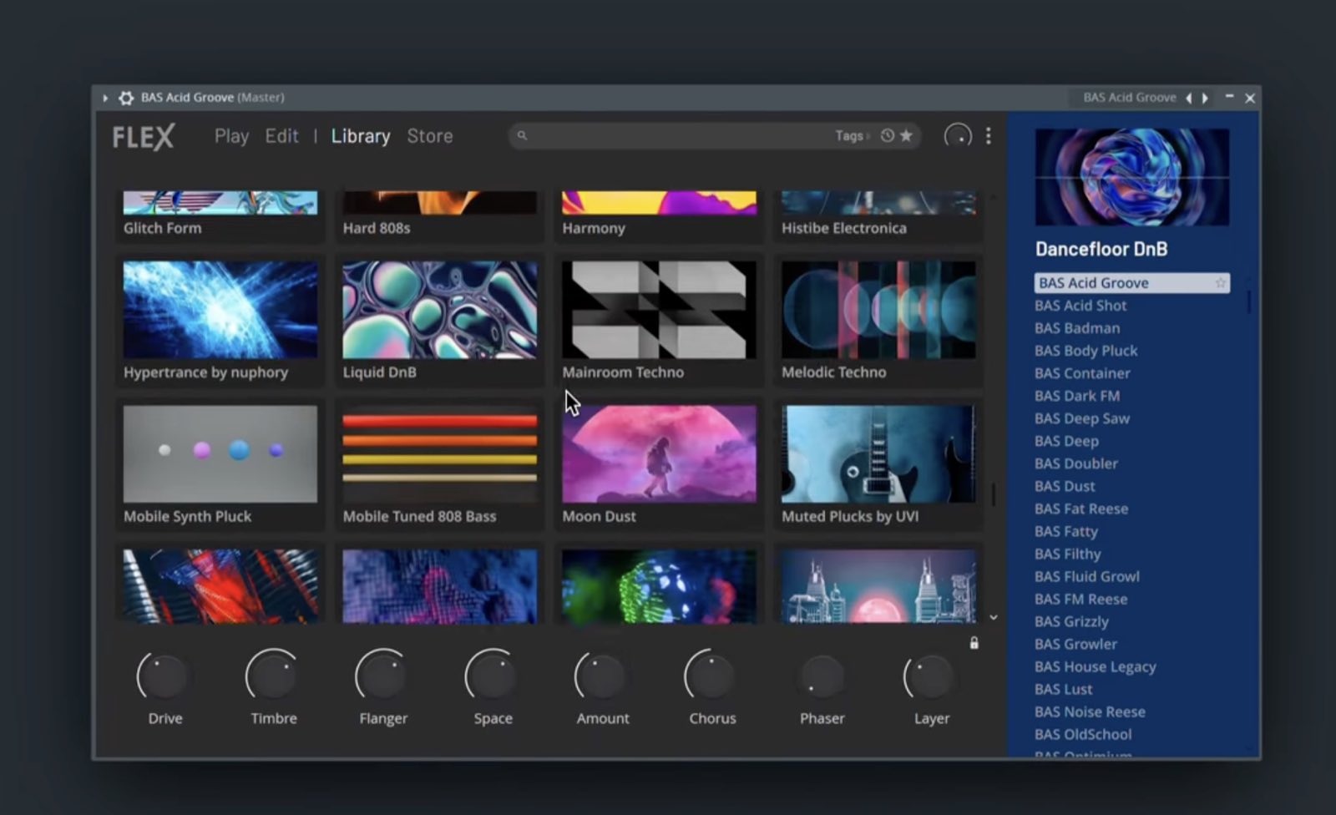Open the Glitch Form pack
Viewport: 1336px width, 815px height.
[220, 215]
